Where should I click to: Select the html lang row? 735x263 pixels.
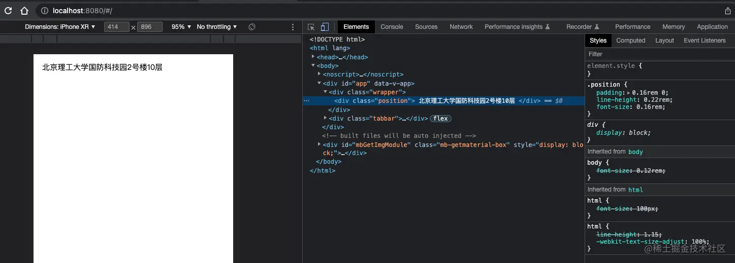coord(330,48)
